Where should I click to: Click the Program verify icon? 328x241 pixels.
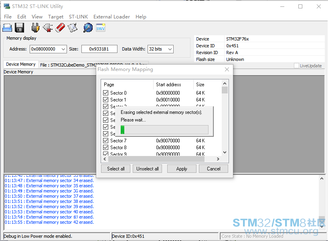point(73,28)
